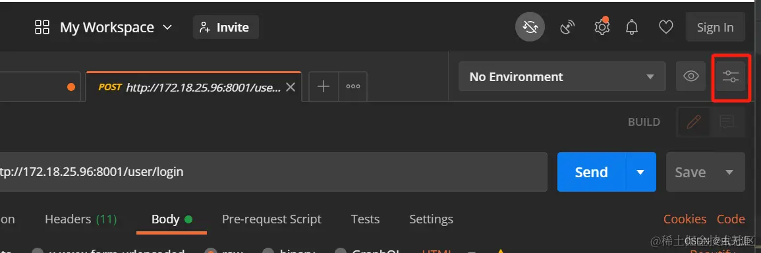The height and width of the screenshot is (253, 761).
Task: Expand the Send button dropdown arrow
Action: coord(640,172)
